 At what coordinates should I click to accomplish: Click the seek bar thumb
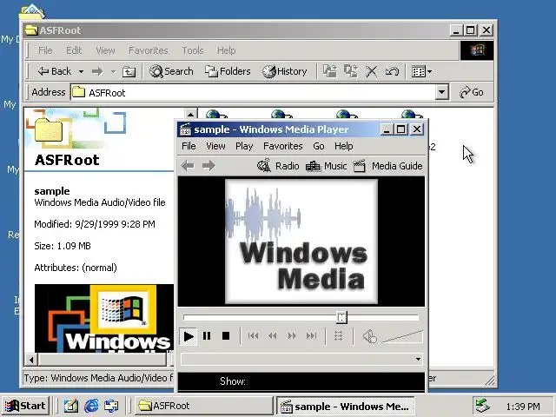(x=341, y=317)
